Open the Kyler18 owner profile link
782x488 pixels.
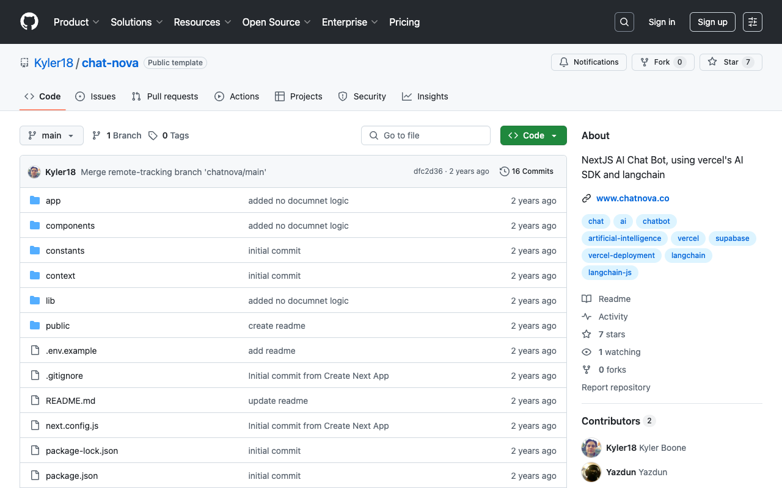tap(54, 63)
